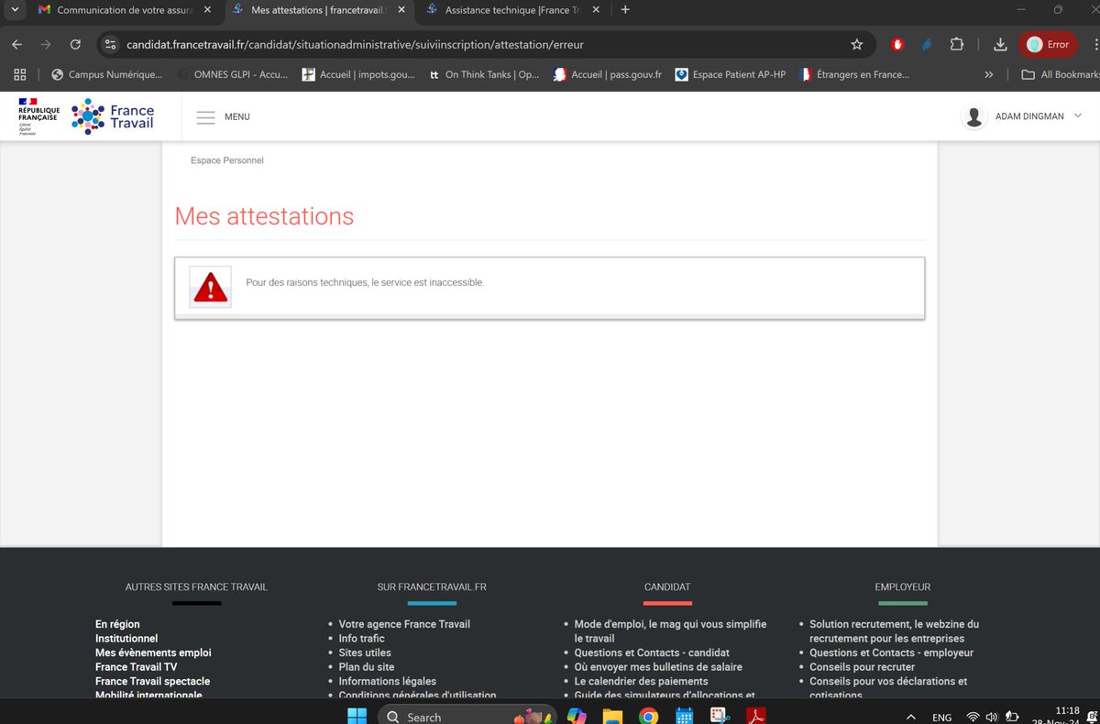The image size is (1100, 724).
Task: Open the Sites utiles footer link
Action: (365, 653)
